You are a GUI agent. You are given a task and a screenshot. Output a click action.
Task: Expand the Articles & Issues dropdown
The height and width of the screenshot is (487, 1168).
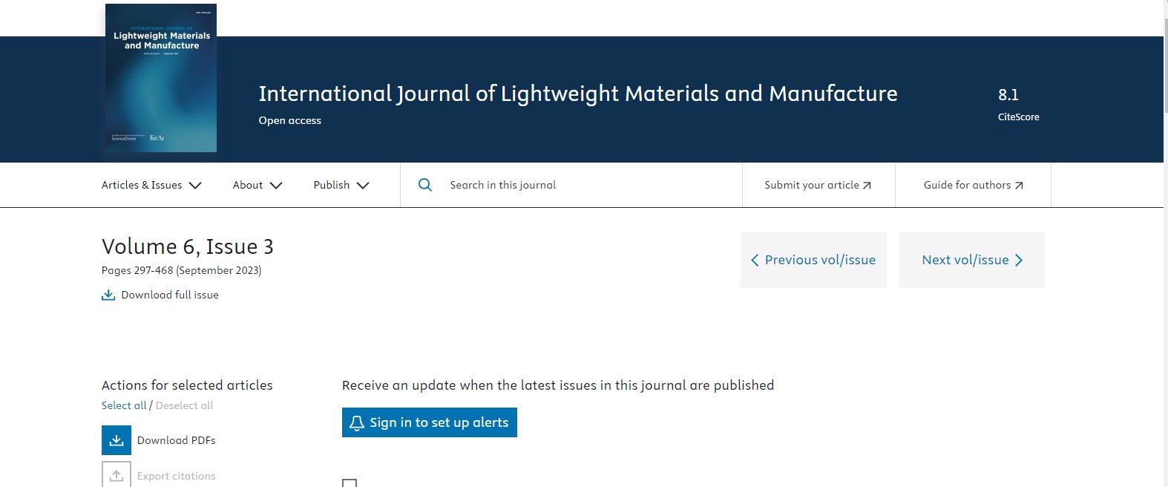click(x=151, y=186)
